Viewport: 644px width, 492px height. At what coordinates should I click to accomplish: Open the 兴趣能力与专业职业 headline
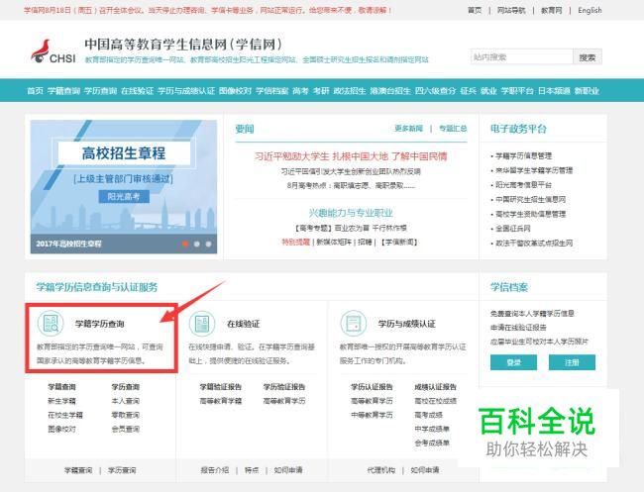351,213
